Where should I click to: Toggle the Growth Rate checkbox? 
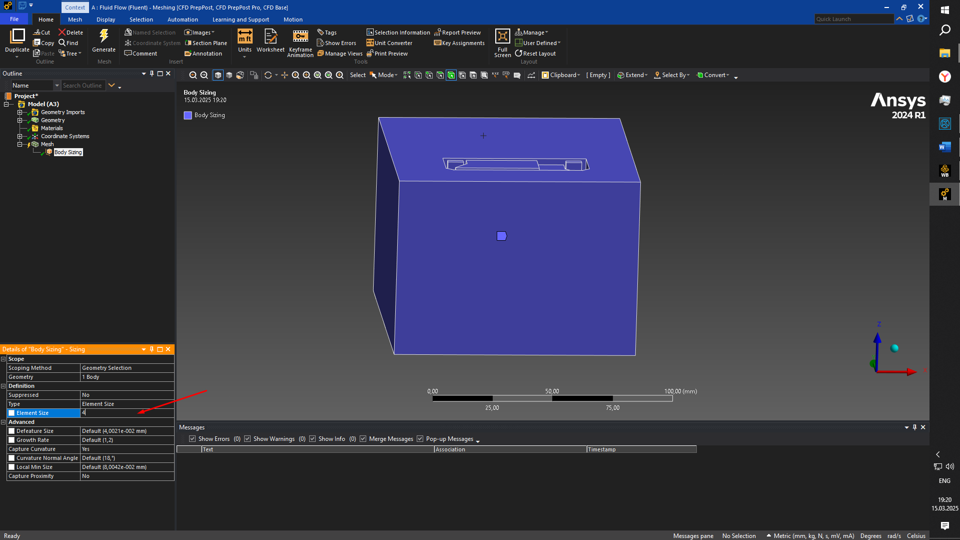pos(12,440)
